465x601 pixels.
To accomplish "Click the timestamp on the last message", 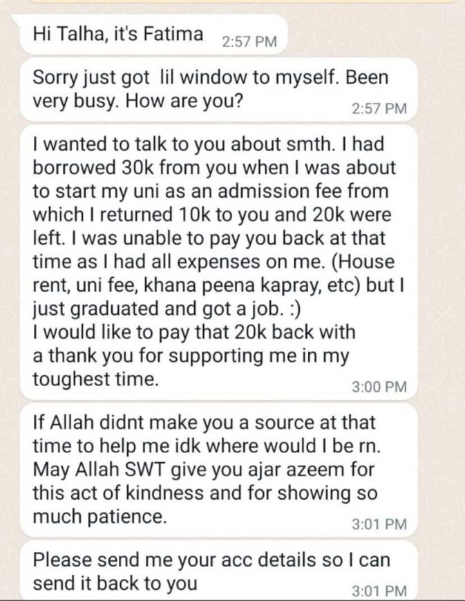I will point(379,591).
